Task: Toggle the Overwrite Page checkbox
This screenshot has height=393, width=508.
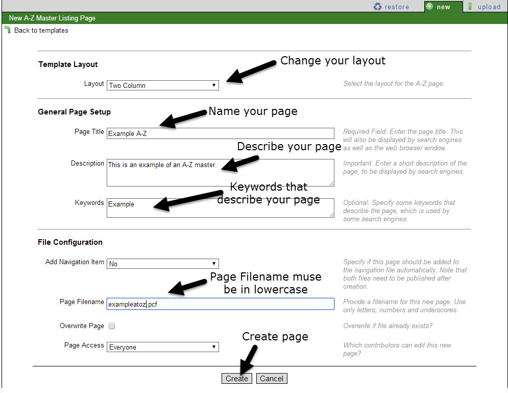Action: pyautogui.click(x=112, y=326)
